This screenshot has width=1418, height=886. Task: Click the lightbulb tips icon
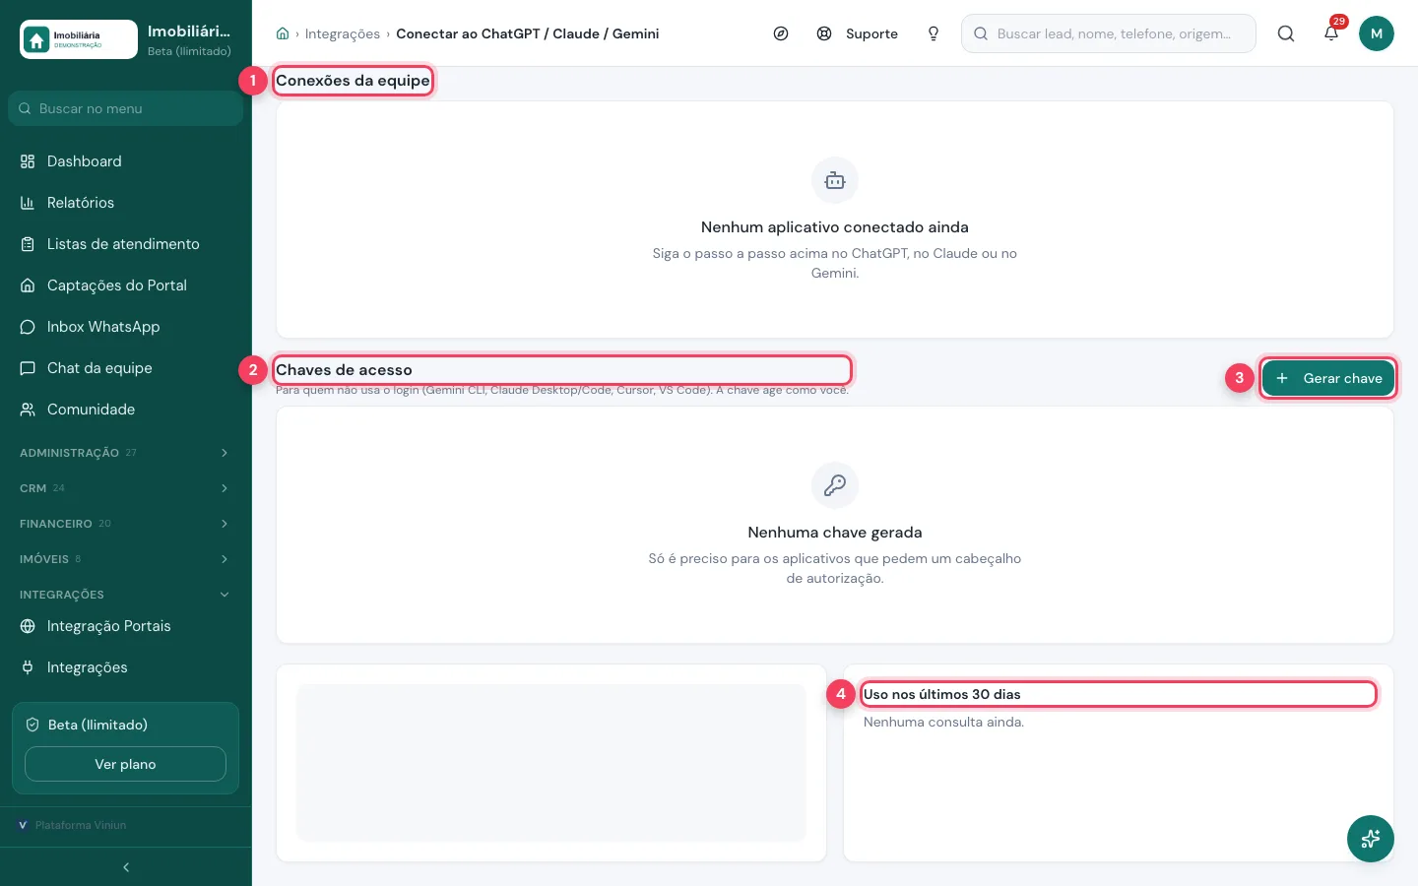tap(934, 33)
